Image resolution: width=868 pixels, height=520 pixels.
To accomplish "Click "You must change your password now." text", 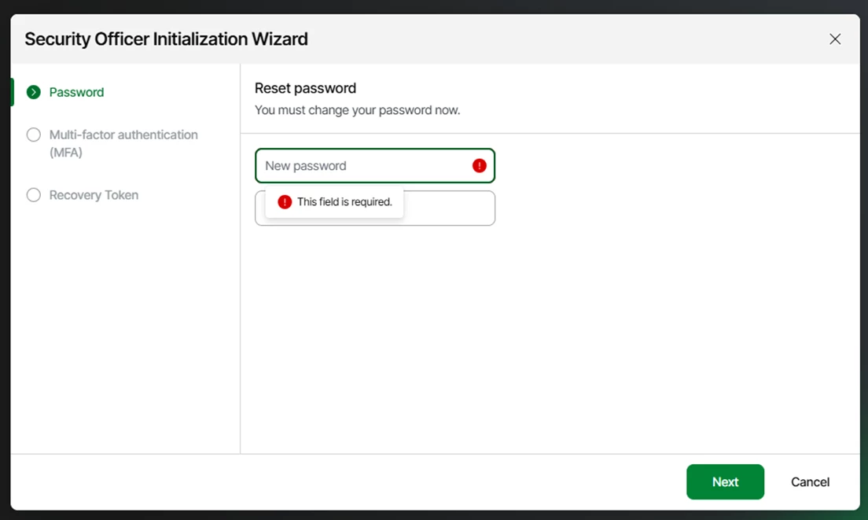I will click(357, 110).
